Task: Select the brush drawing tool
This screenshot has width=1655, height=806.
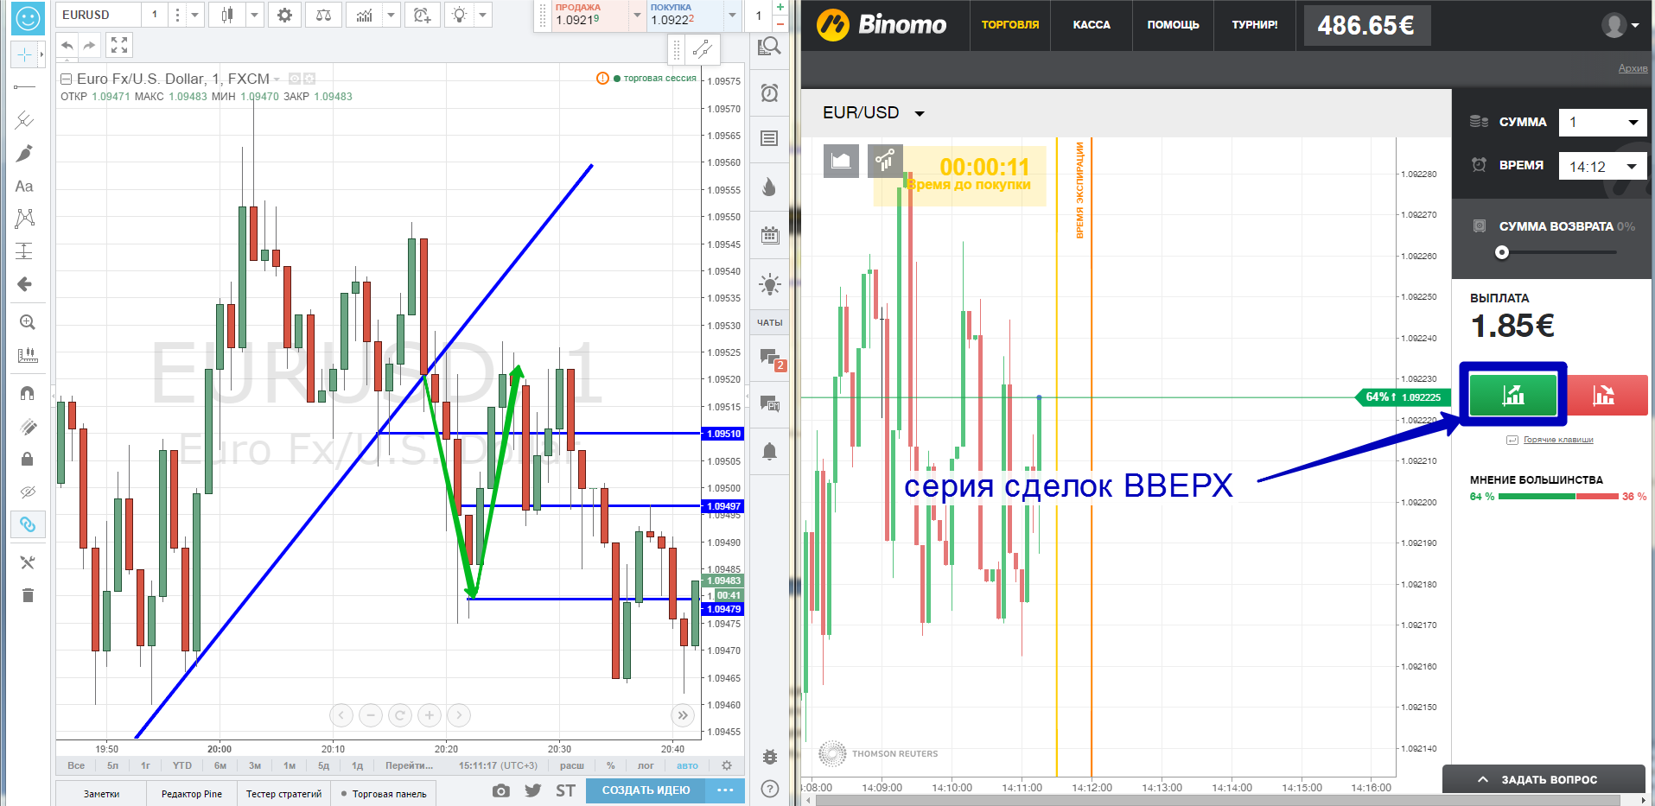Action: (24, 153)
